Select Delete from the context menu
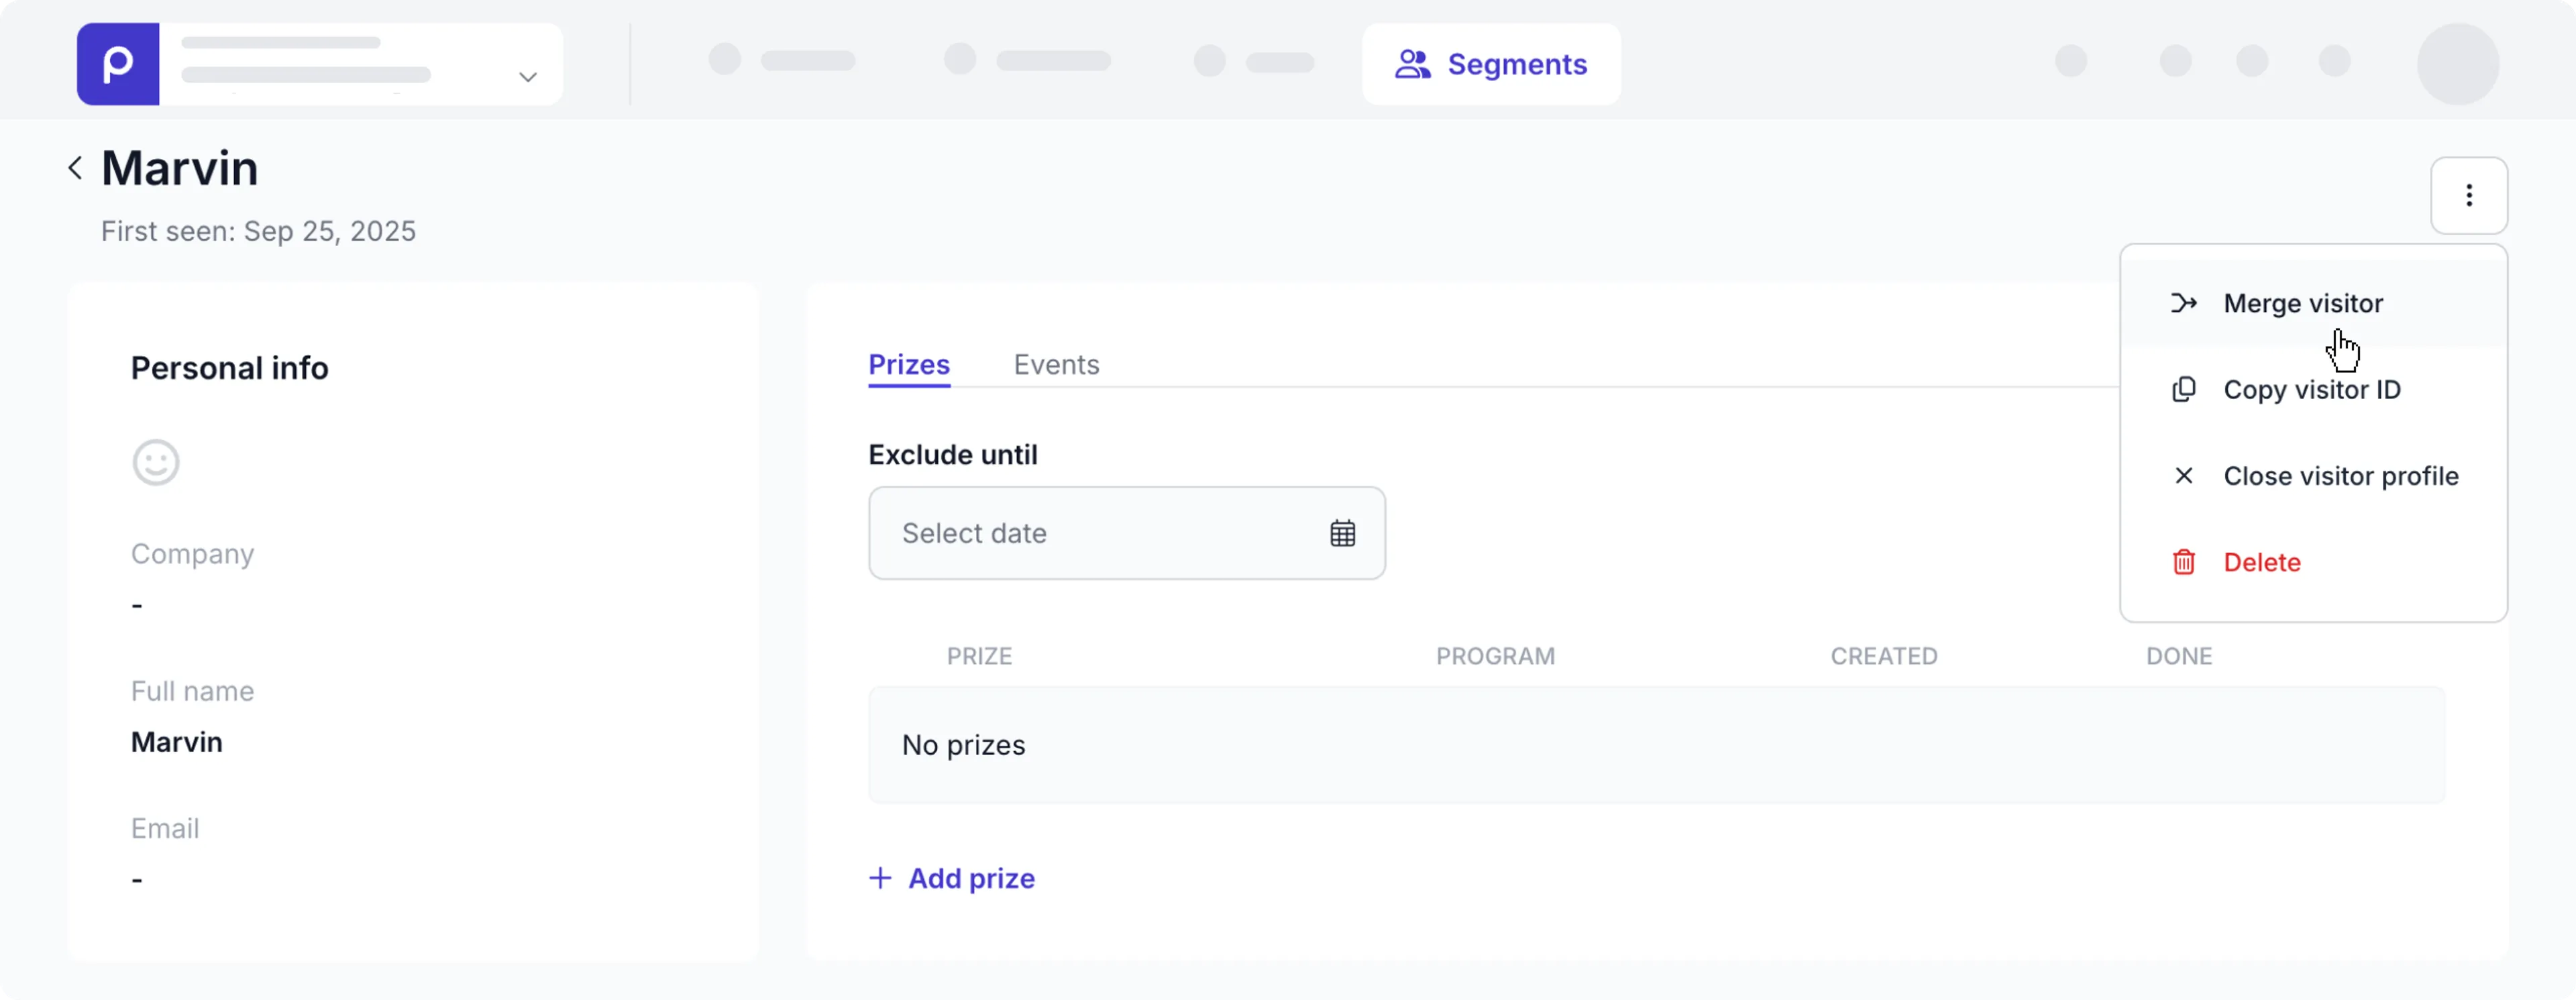This screenshot has height=1000, width=2576. click(2262, 561)
